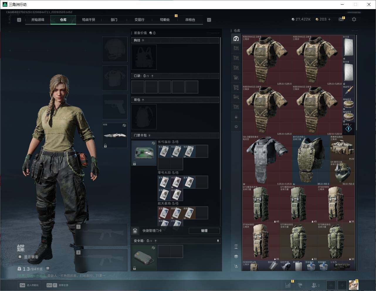Select the seagull knife item in stash
This screenshot has width=376, height=291.
(x=348, y=92)
